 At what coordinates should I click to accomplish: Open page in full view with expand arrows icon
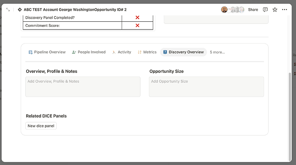[x=8, y=9]
